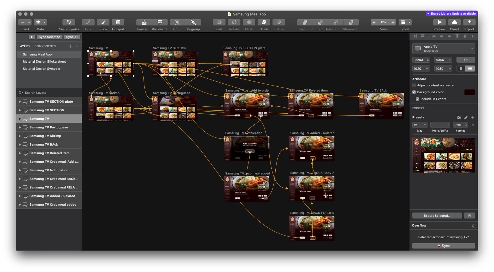Collapse the pages list chevron

(x=77, y=46)
